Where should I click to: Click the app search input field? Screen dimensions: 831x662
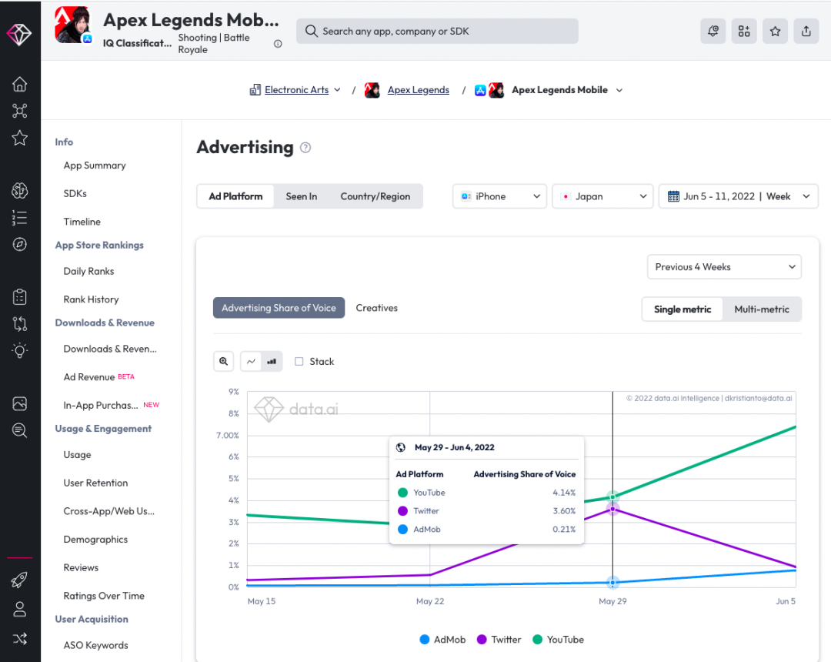[x=437, y=31]
